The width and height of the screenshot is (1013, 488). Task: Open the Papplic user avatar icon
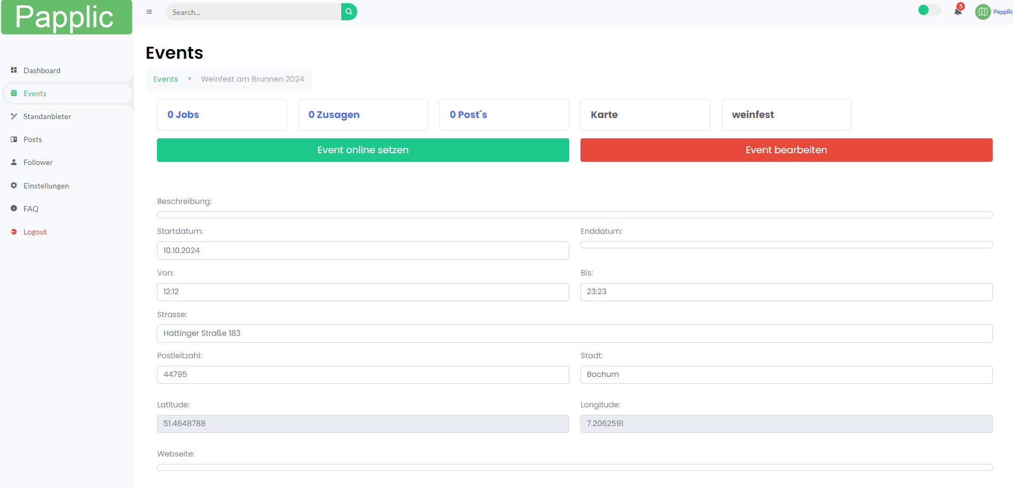tap(983, 12)
